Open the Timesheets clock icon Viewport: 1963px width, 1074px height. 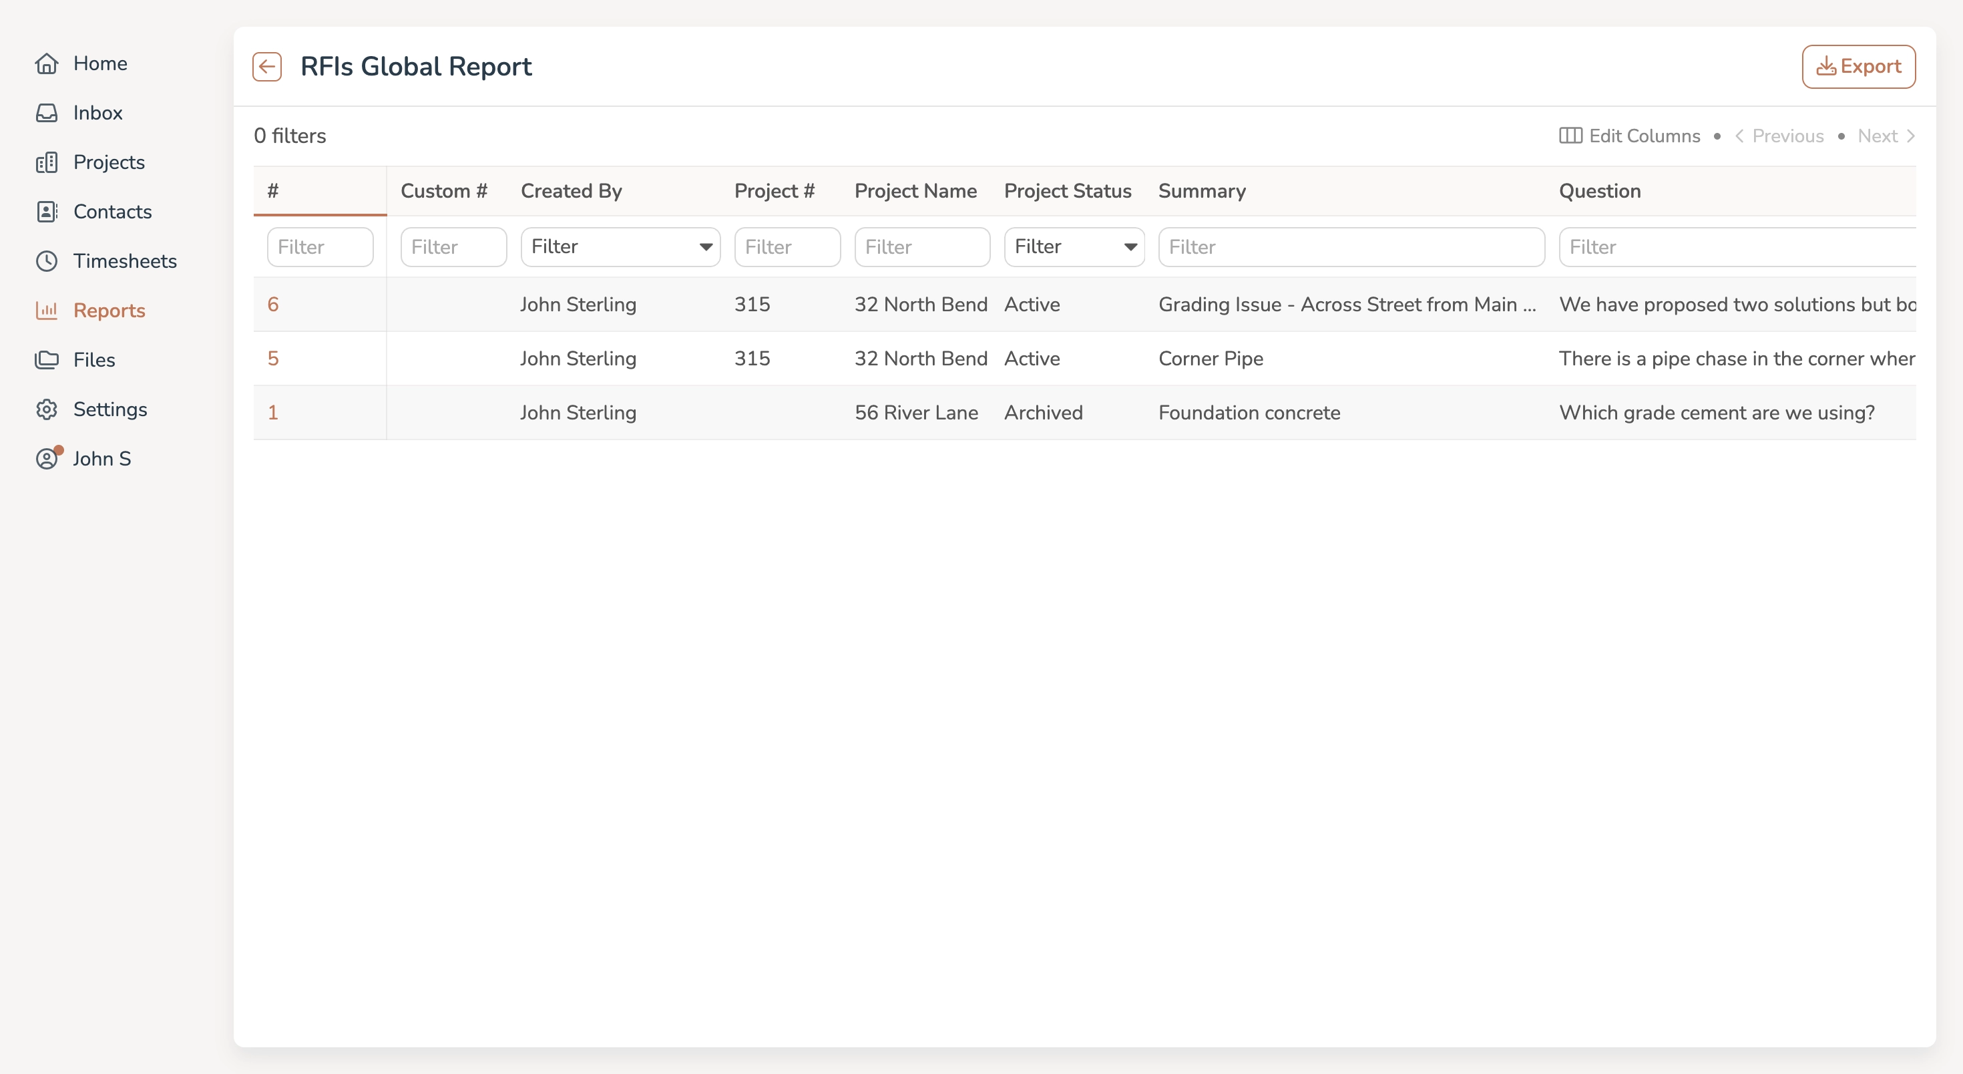pyautogui.click(x=47, y=260)
